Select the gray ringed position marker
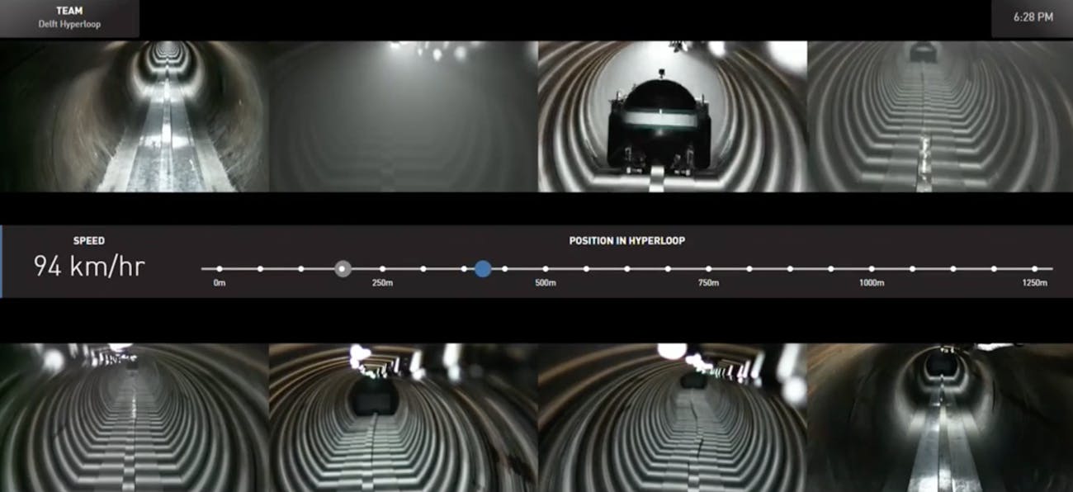The width and height of the screenshot is (1073, 492). [x=343, y=268]
